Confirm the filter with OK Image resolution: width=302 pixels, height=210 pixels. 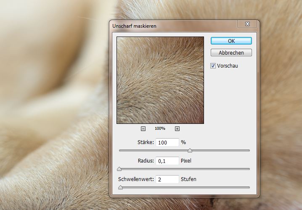click(x=231, y=41)
